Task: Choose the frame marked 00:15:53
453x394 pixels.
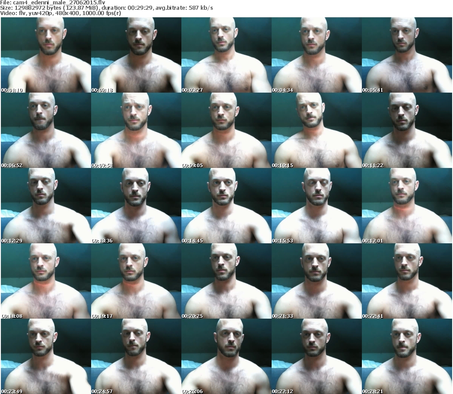Action: click(317, 206)
